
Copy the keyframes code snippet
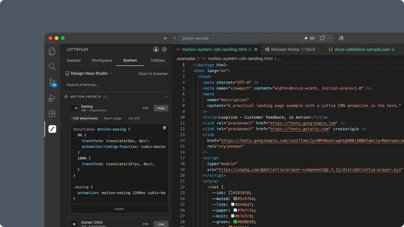pyautogui.click(x=164, y=128)
